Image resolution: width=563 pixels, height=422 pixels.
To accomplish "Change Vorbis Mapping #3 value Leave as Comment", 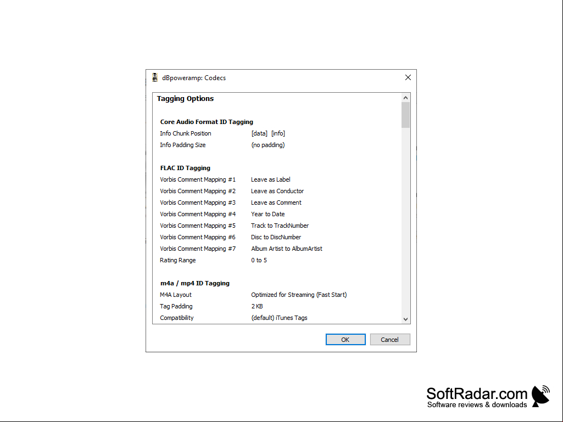I will tap(276, 202).
